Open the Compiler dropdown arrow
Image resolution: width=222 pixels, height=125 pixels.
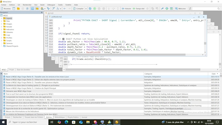click(x=86, y=8)
